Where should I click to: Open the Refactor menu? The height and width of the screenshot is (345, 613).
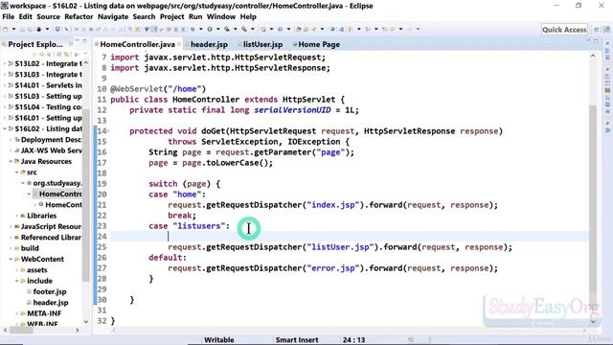tap(79, 17)
